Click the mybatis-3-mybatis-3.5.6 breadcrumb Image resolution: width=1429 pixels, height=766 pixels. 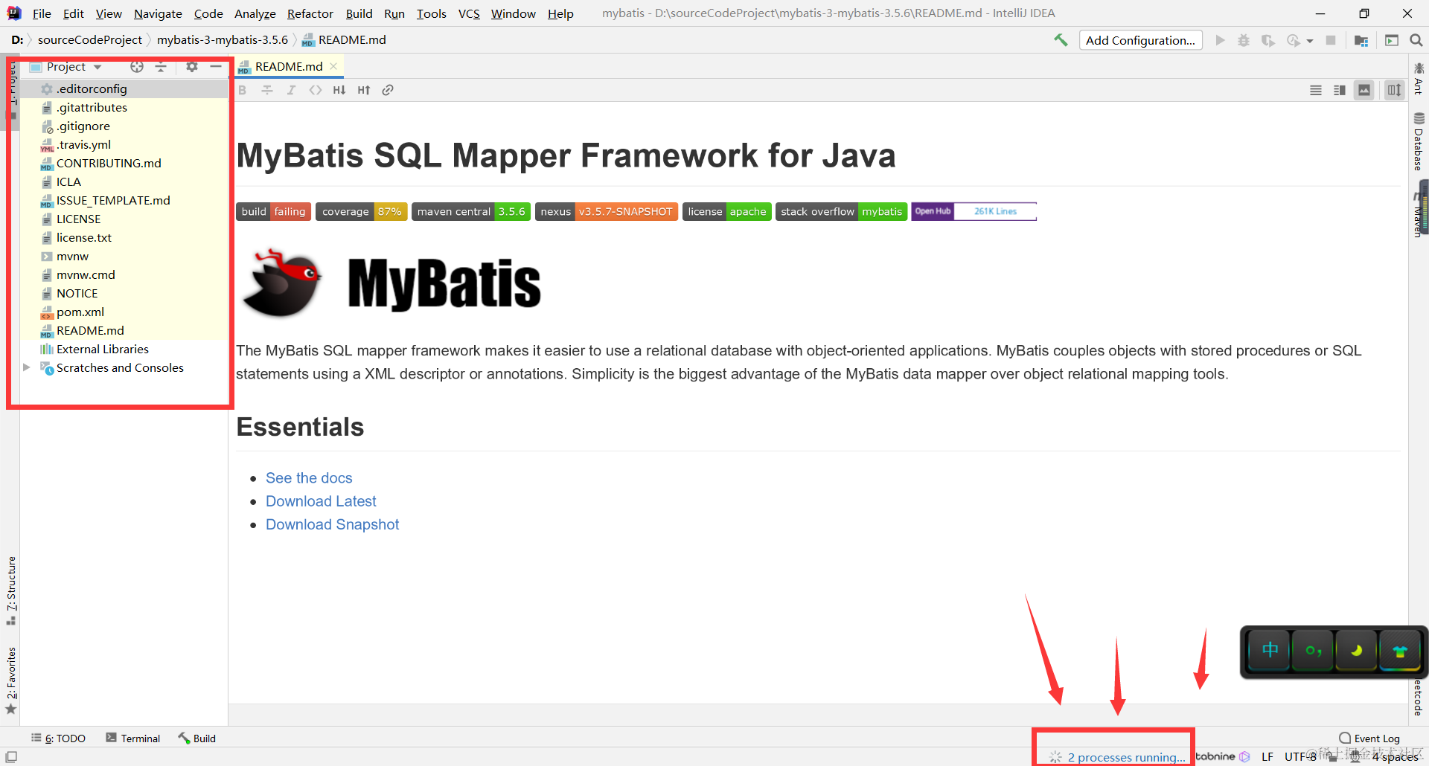click(223, 39)
